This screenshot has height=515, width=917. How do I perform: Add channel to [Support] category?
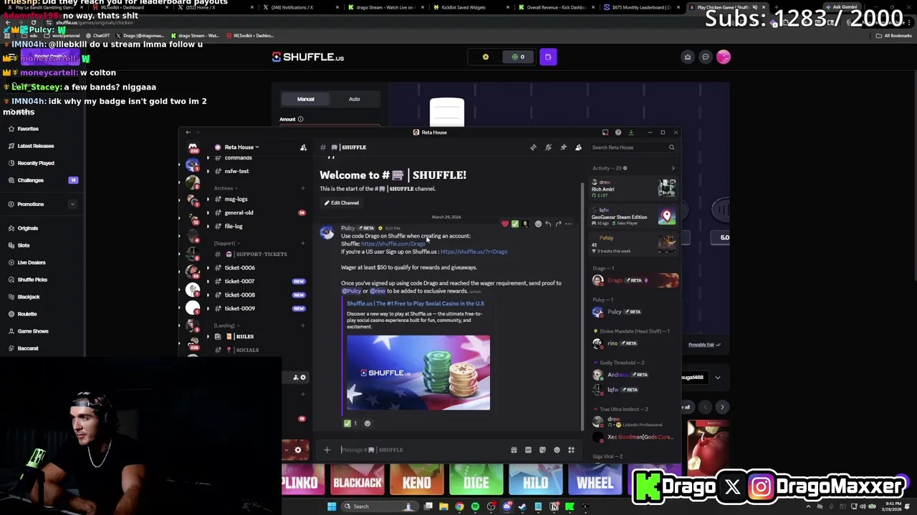point(302,243)
